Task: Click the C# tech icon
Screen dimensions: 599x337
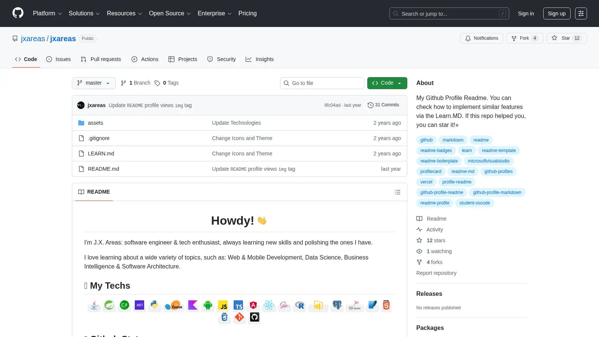Action: [124, 306]
